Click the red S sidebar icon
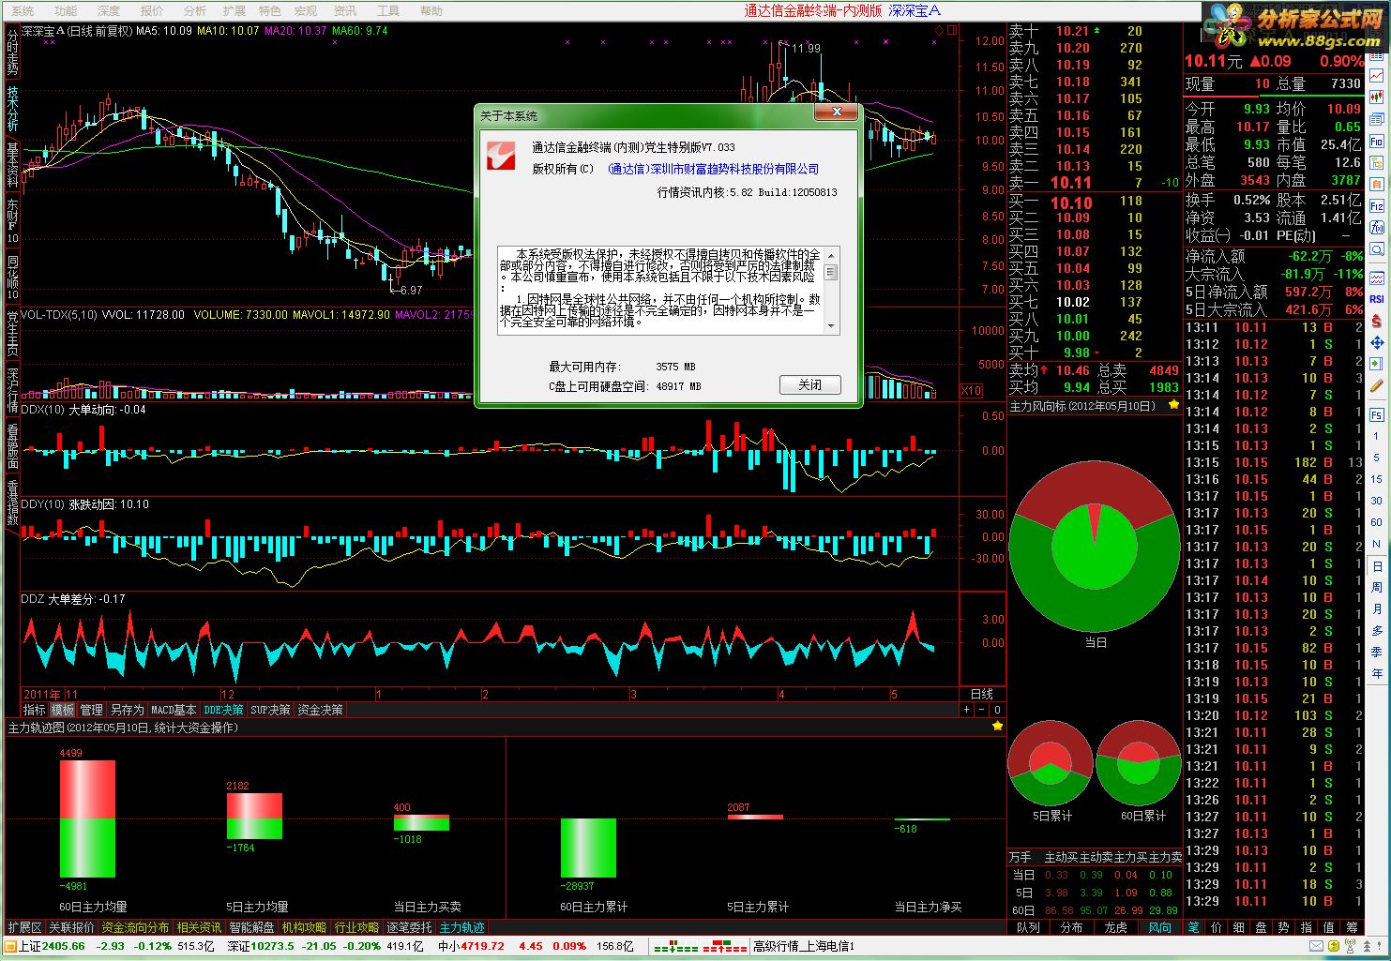Screen dimensions: 1391x961 tap(1376, 321)
